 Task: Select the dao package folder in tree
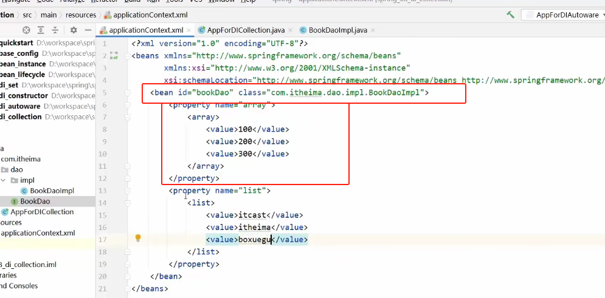tap(16, 170)
